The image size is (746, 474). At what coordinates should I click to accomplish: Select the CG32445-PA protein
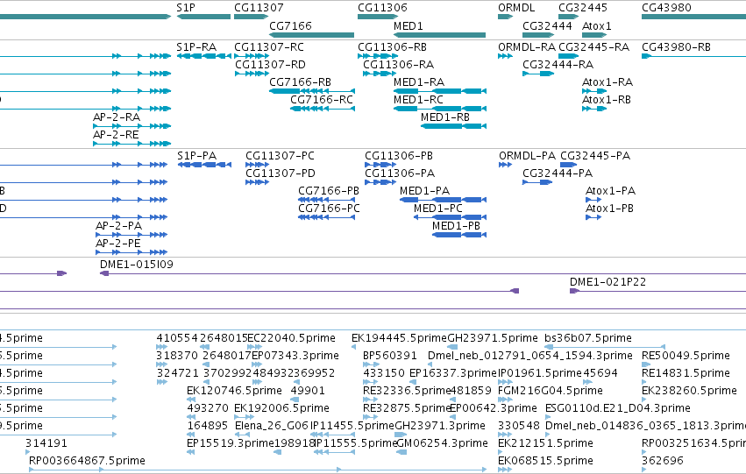pos(569,165)
